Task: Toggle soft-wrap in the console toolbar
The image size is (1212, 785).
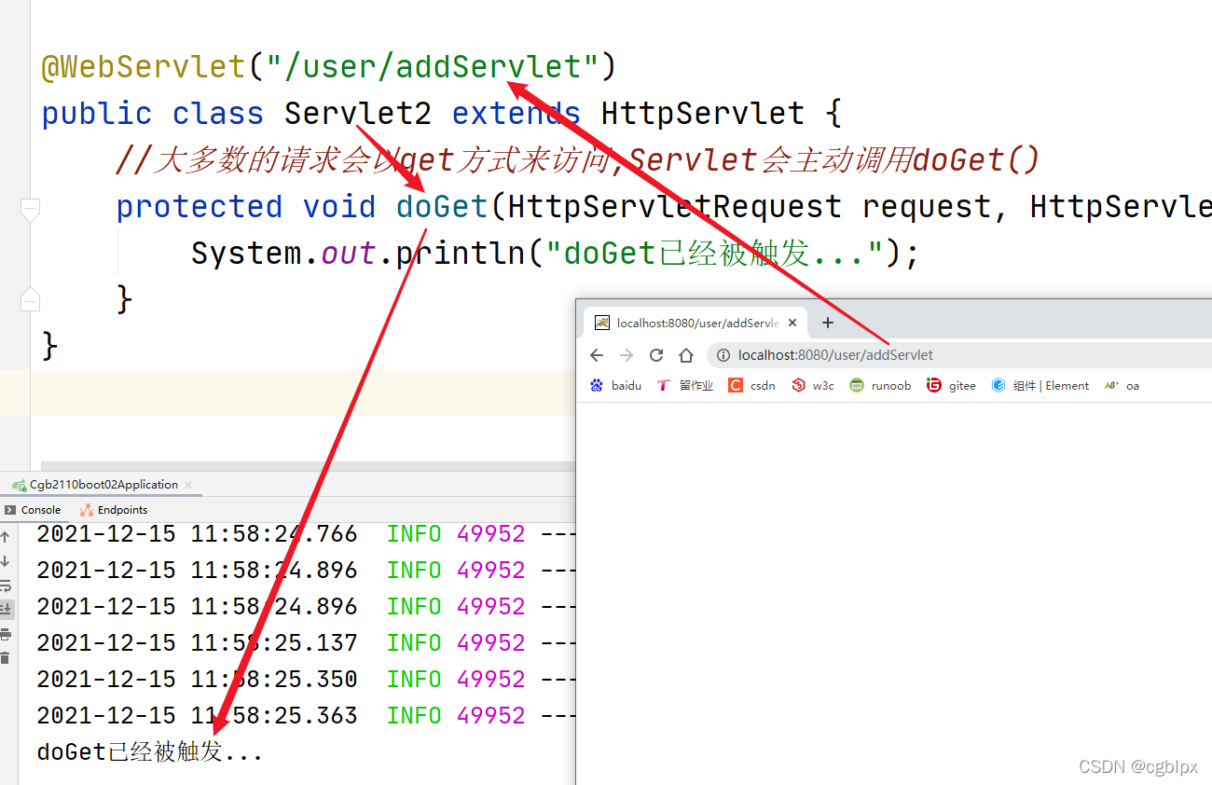Action: click(6, 585)
